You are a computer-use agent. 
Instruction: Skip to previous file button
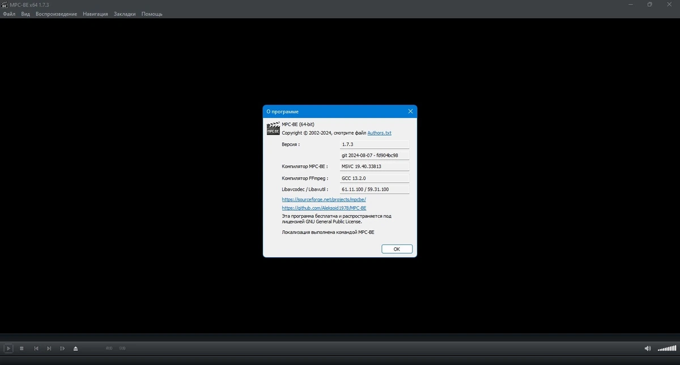pyautogui.click(x=36, y=349)
